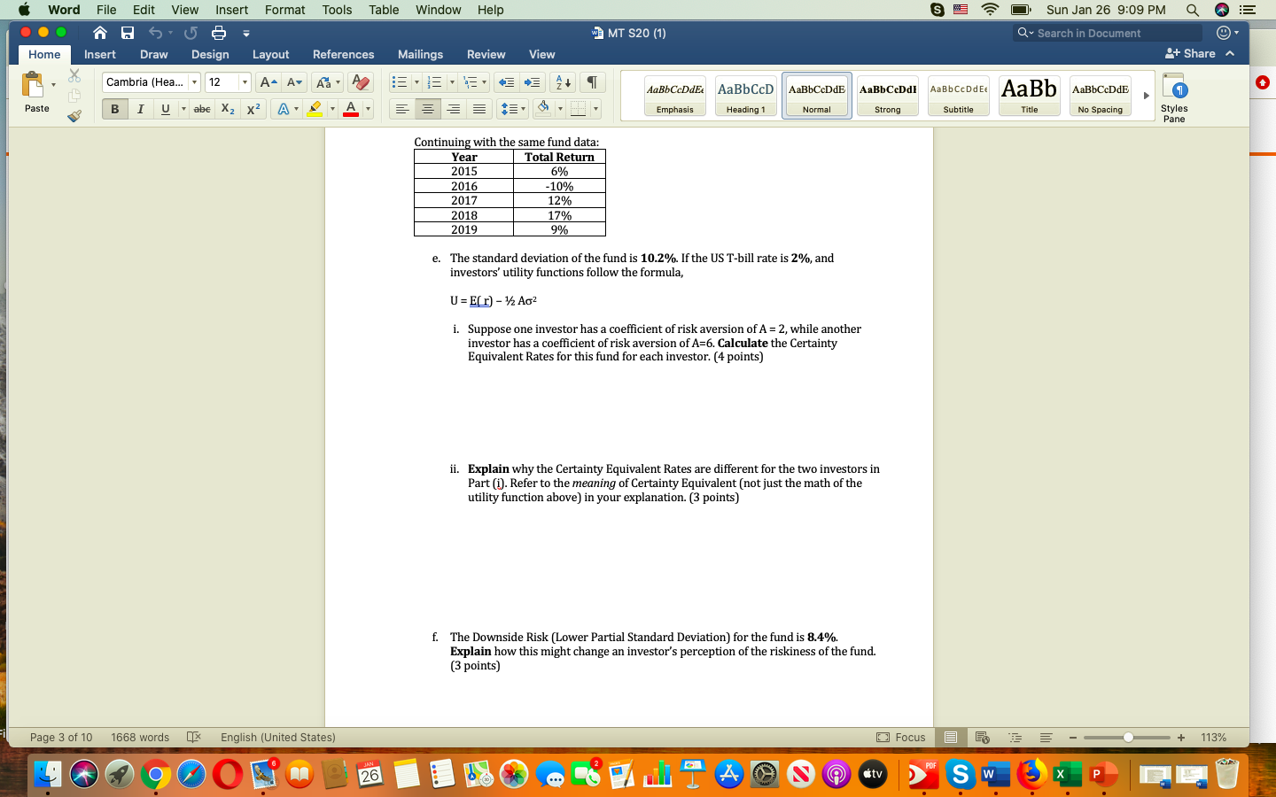
Task: Open the Table menu in the menu bar
Action: (x=383, y=10)
